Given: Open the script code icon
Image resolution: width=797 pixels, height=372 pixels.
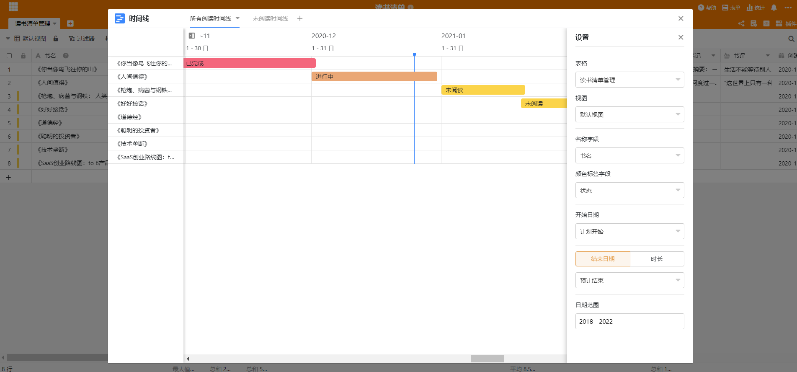Looking at the screenshot, I should (x=766, y=23).
